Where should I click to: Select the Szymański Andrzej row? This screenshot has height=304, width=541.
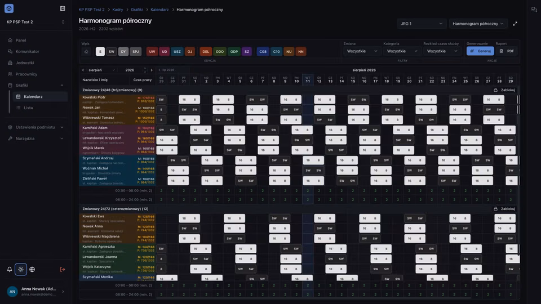[x=117, y=160]
